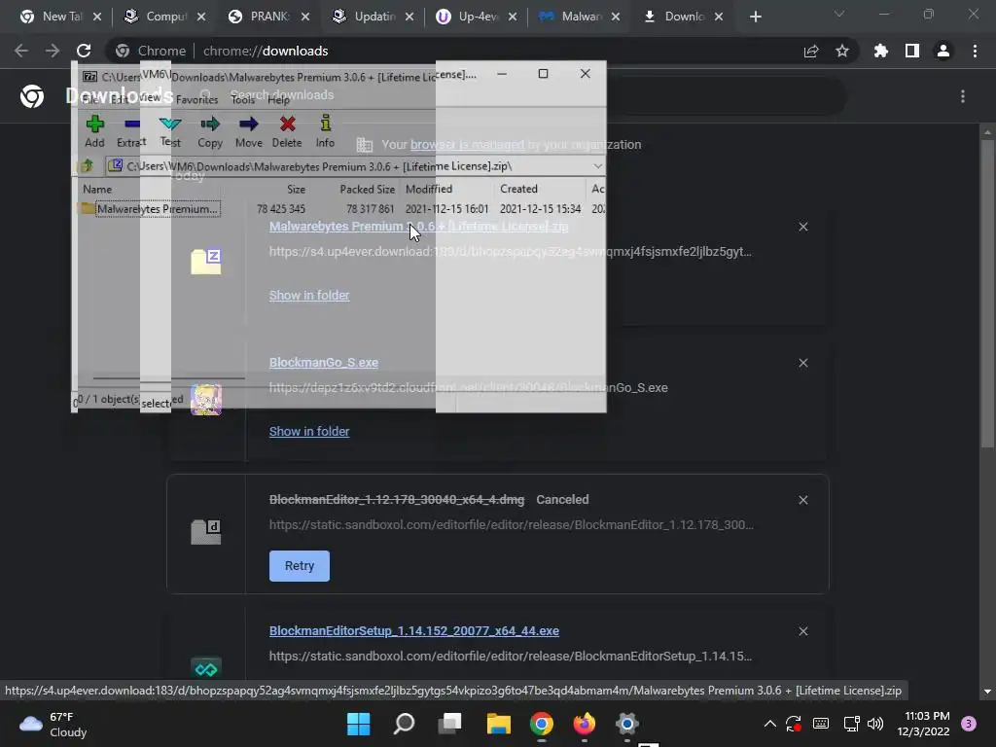The width and height of the screenshot is (996, 747).
Task: Open BlockmanEditorSetup exe download link
Action: tap(414, 630)
